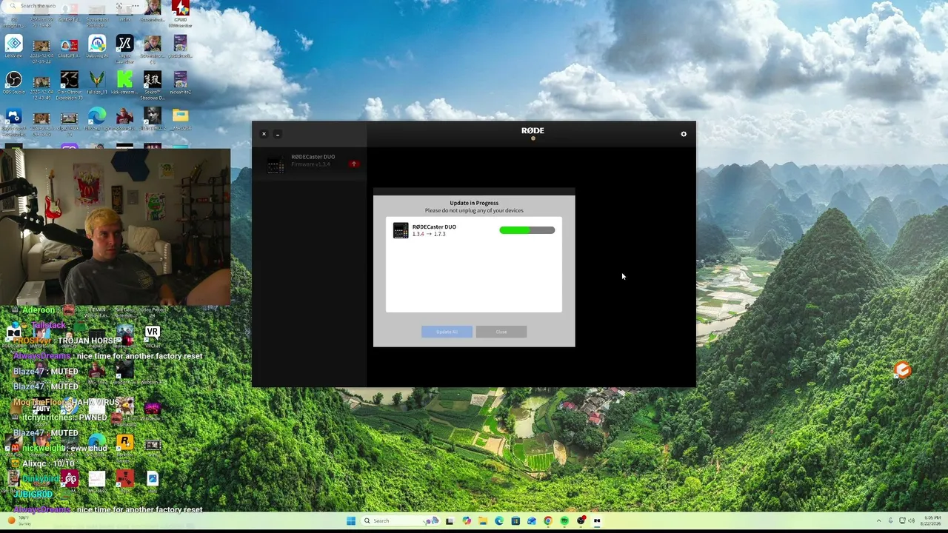This screenshot has width=948, height=533.
Task: Select RØDECaster DUO device in the sidebar
Action: (310, 163)
